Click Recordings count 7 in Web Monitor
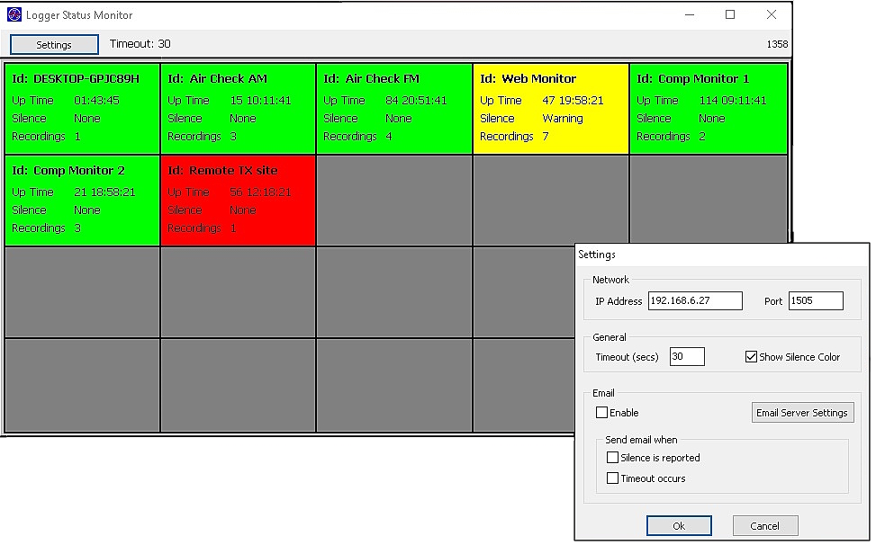876x545 pixels. [546, 136]
